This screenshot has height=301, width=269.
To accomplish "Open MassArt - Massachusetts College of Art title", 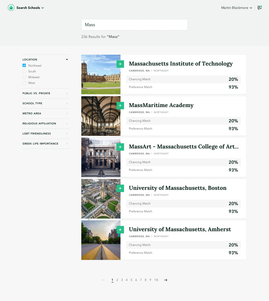I will point(184,147).
